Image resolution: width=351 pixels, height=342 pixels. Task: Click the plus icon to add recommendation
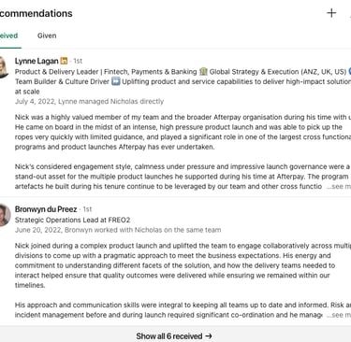click(331, 13)
